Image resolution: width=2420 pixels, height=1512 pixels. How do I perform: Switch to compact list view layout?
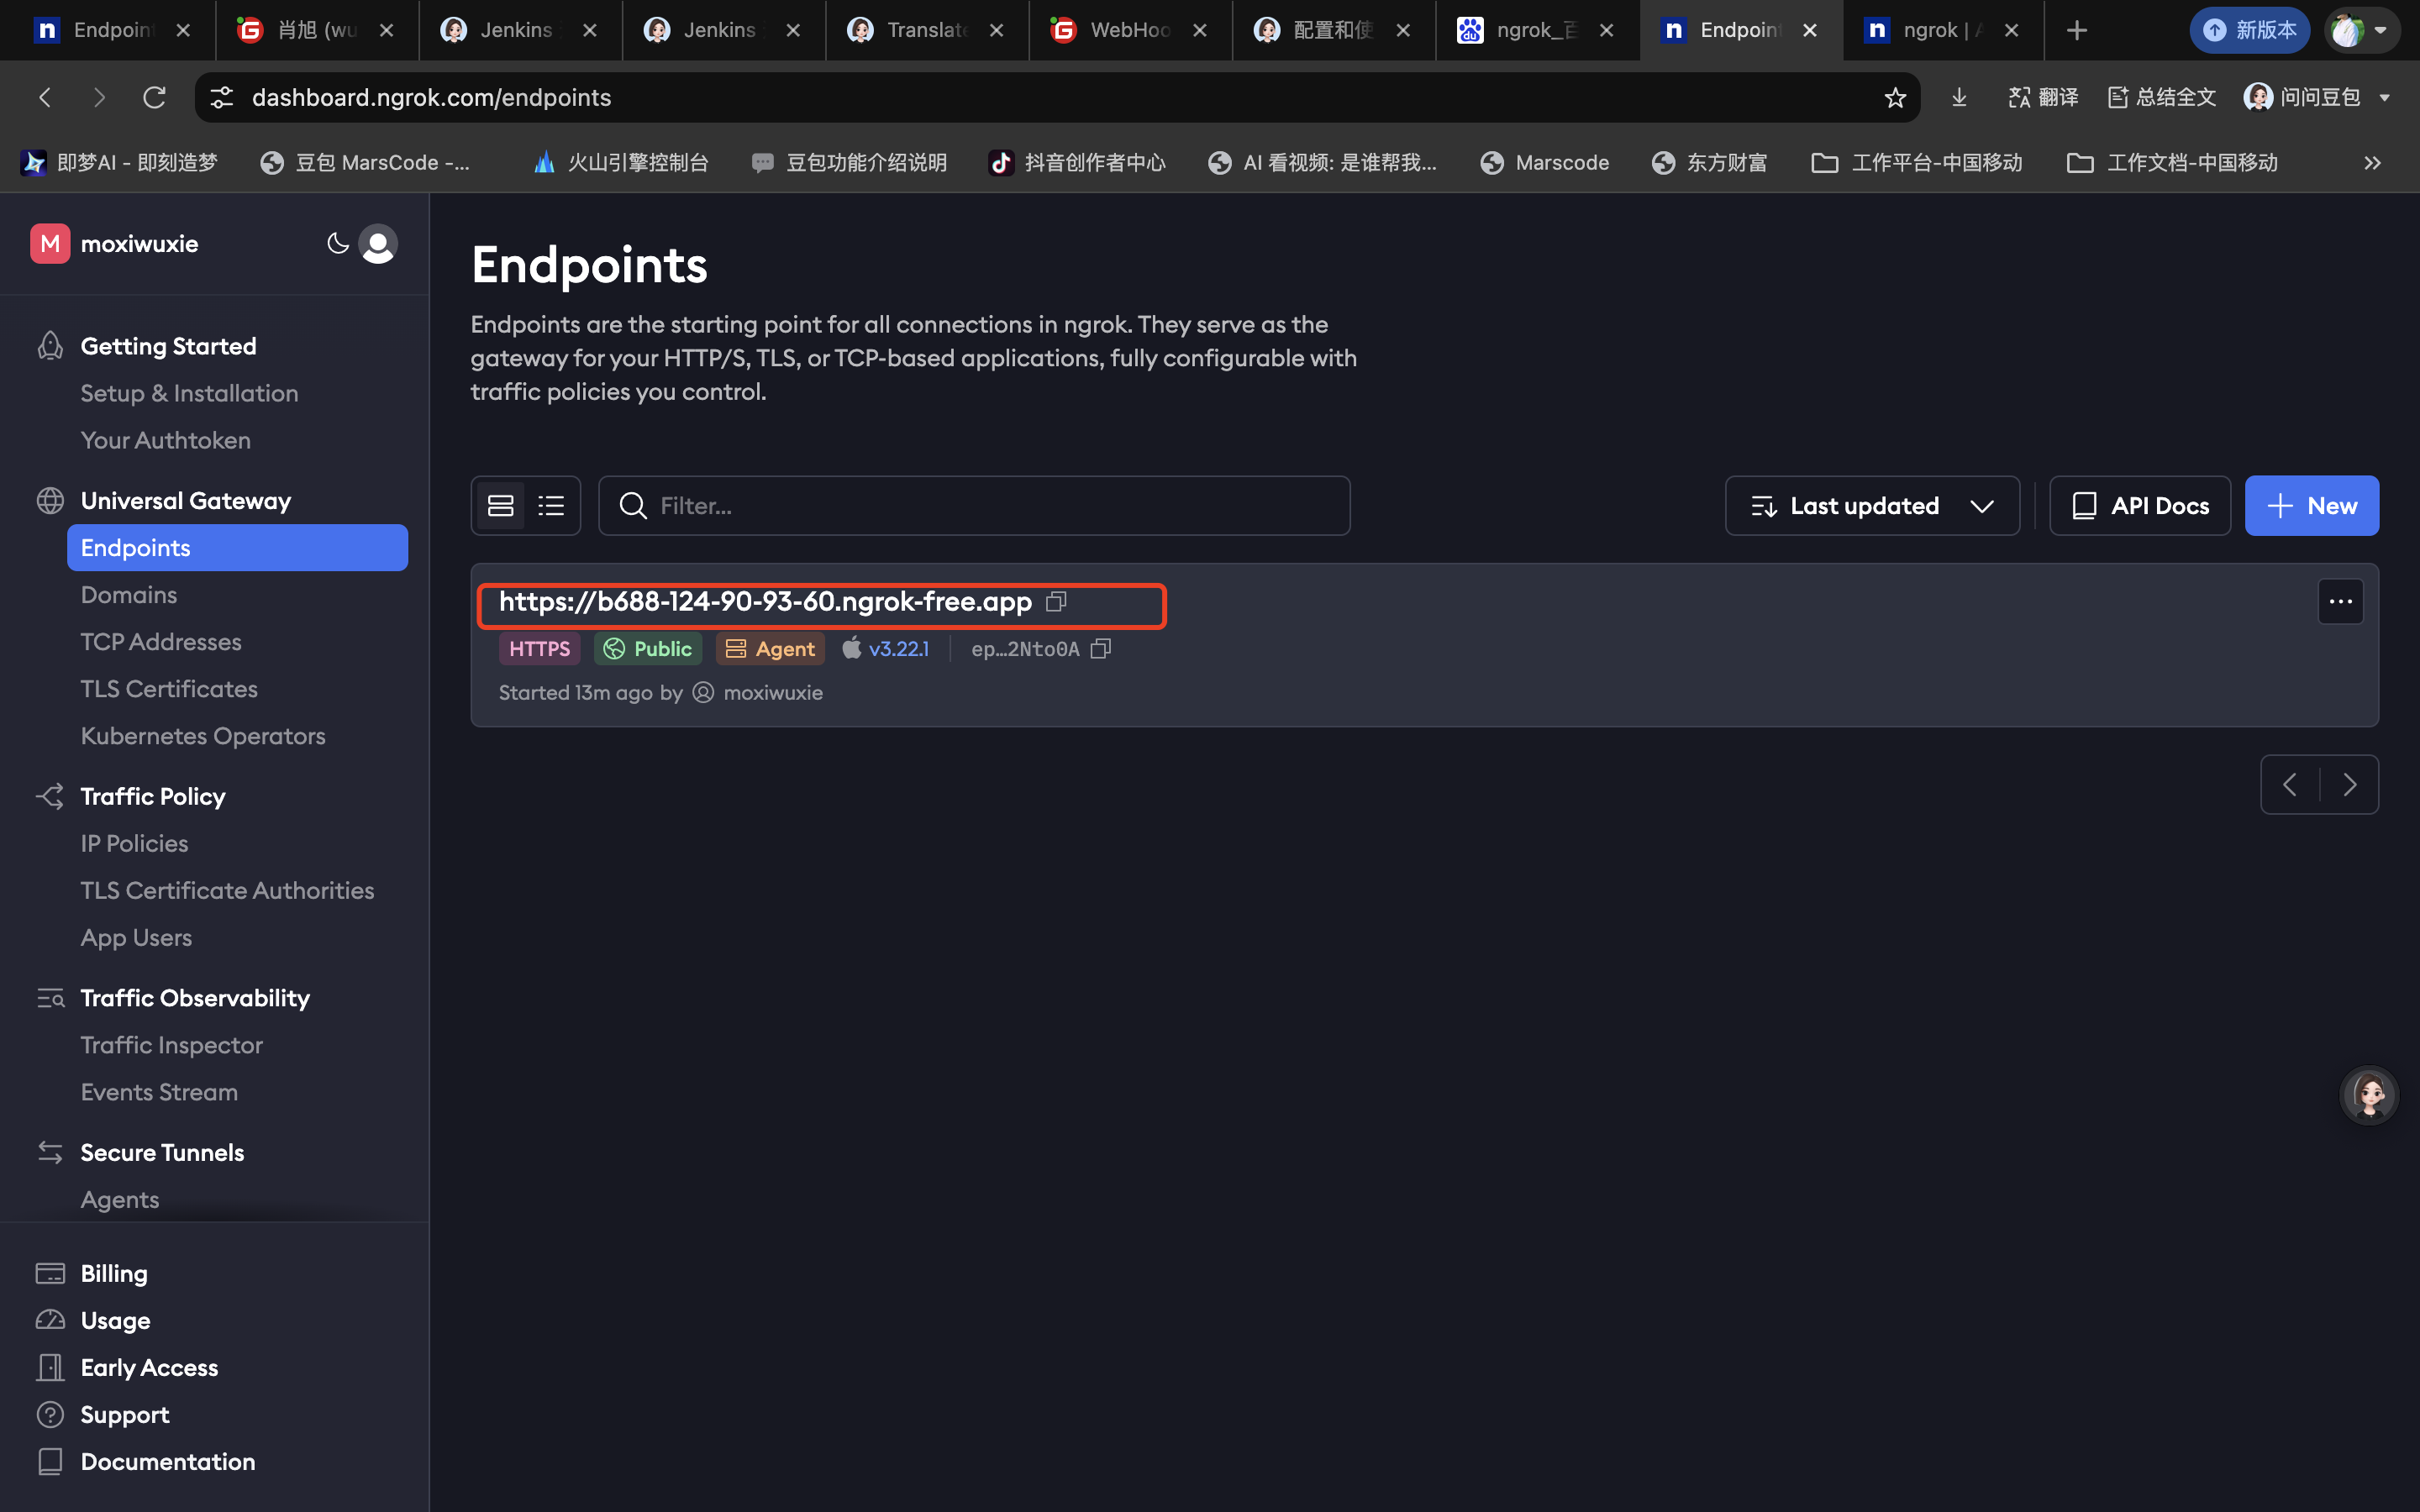pyautogui.click(x=551, y=506)
